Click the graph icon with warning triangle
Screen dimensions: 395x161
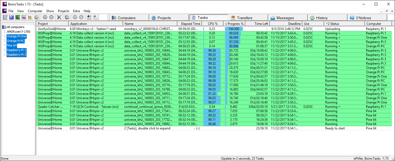point(30,17)
